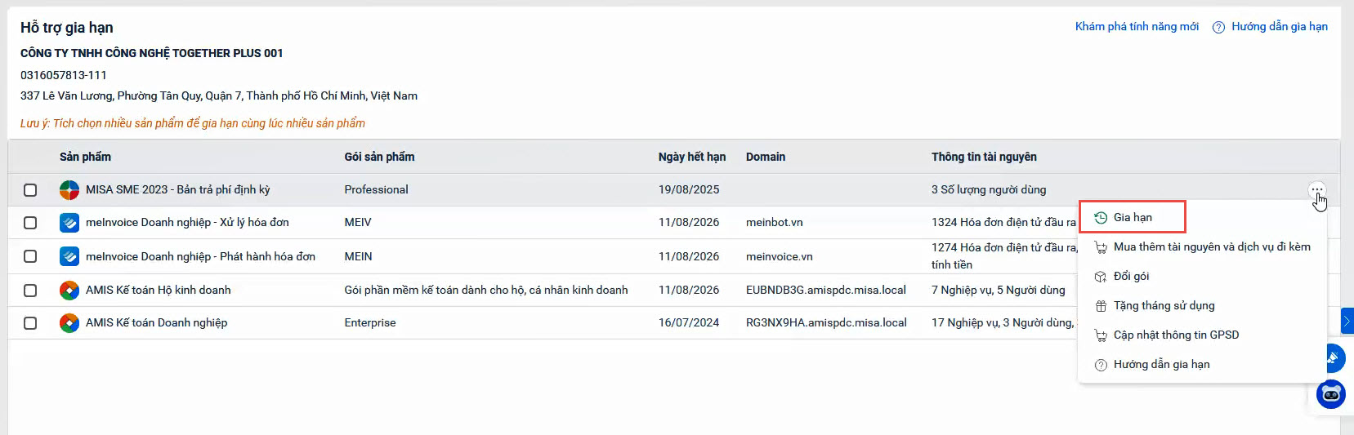The image size is (1354, 435).
Task: Click the Gói sản phẩm column header
Action: coord(379,157)
